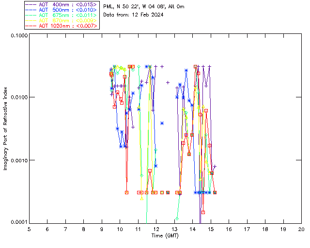Click the station text 'PML, N 50 22'
This screenshot has width=310, height=248.
[121, 7]
